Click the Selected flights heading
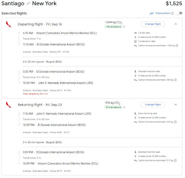This screenshot has width=185, height=178. tap(14, 13)
